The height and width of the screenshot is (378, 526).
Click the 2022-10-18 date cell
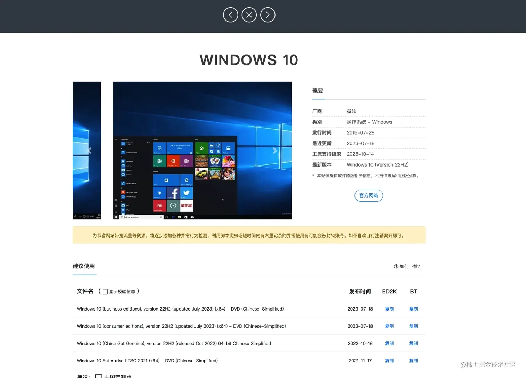click(360, 343)
